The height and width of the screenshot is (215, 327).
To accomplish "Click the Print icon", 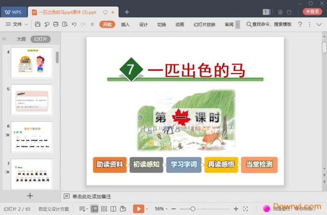I will [x=56, y=24].
